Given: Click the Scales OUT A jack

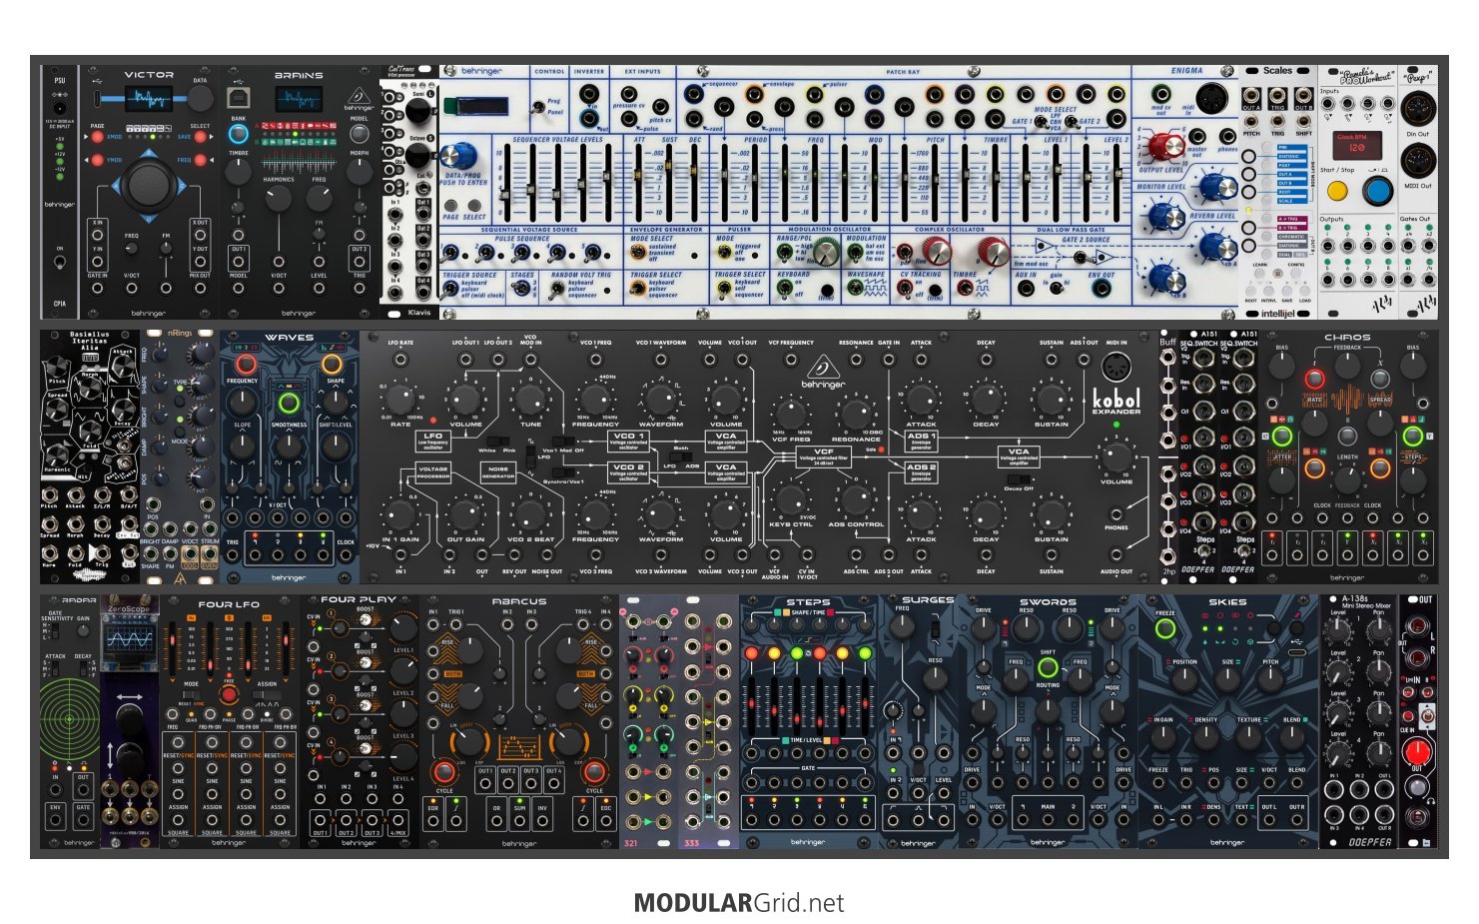Looking at the screenshot, I should coord(1251,95).
